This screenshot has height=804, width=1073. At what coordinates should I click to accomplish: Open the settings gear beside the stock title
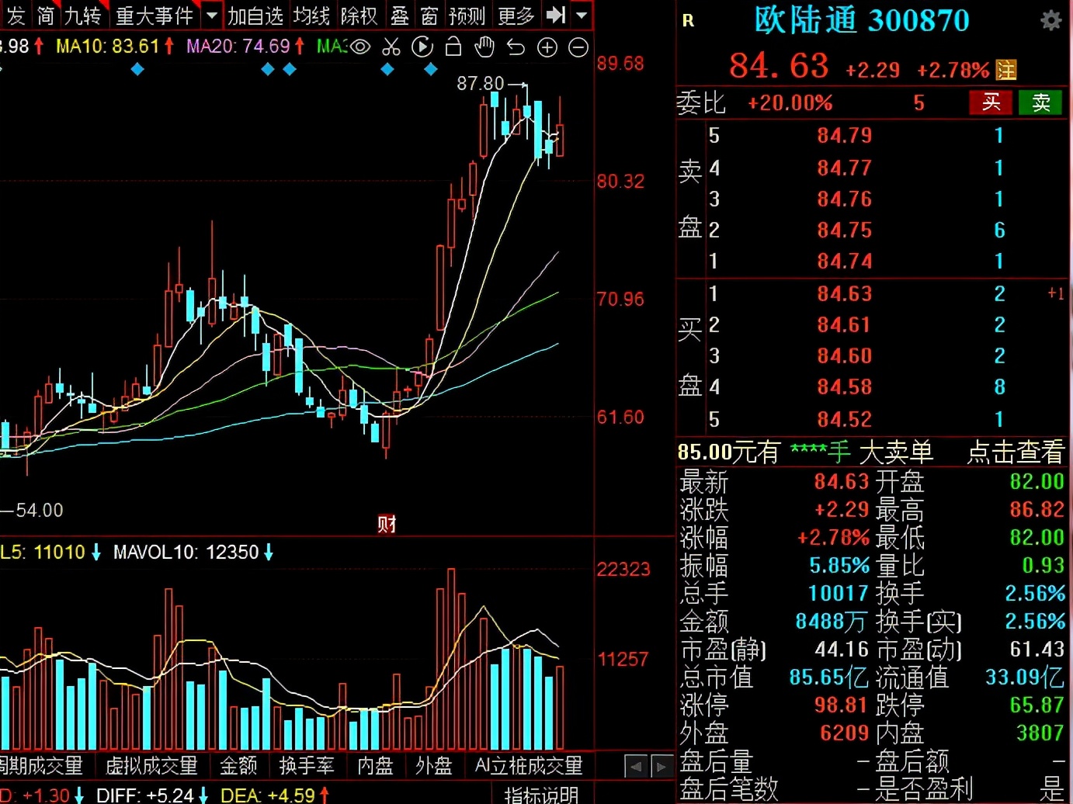pyautogui.click(x=1050, y=20)
